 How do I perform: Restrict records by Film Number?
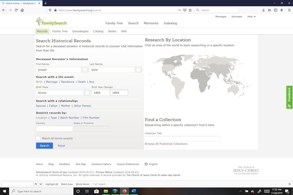pos(91,118)
